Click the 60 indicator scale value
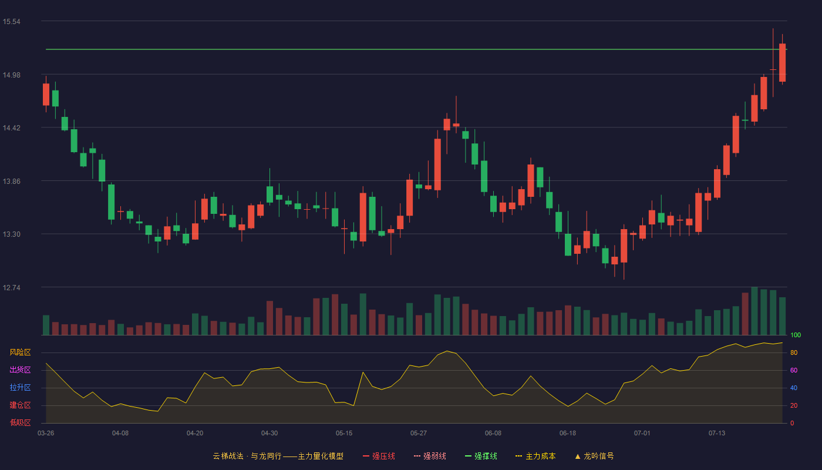This screenshot has height=470, width=822. (794, 370)
